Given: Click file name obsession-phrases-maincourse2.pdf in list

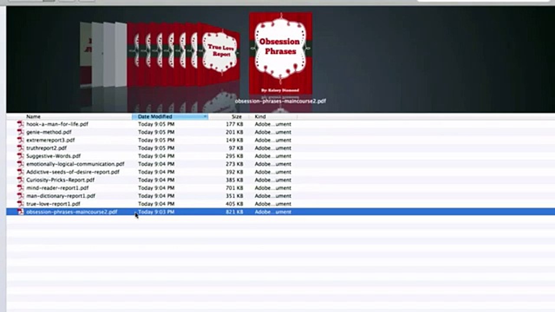Looking at the screenshot, I should (72, 211).
